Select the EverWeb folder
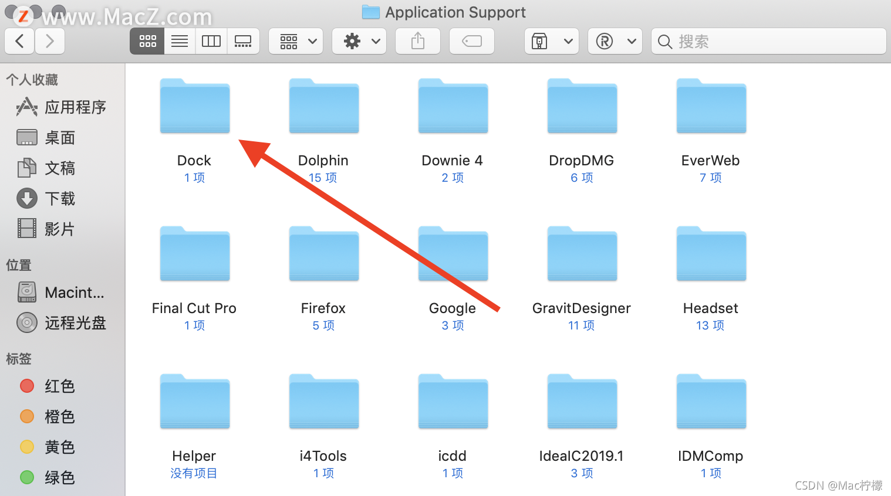Screen dimensions: 891x496 (x=711, y=106)
